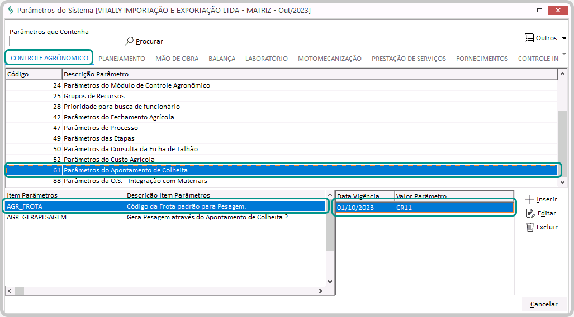The height and width of the screenshot is (317, 574).
Task: Click the Excluir trash icon
Action: pos(530,227)
